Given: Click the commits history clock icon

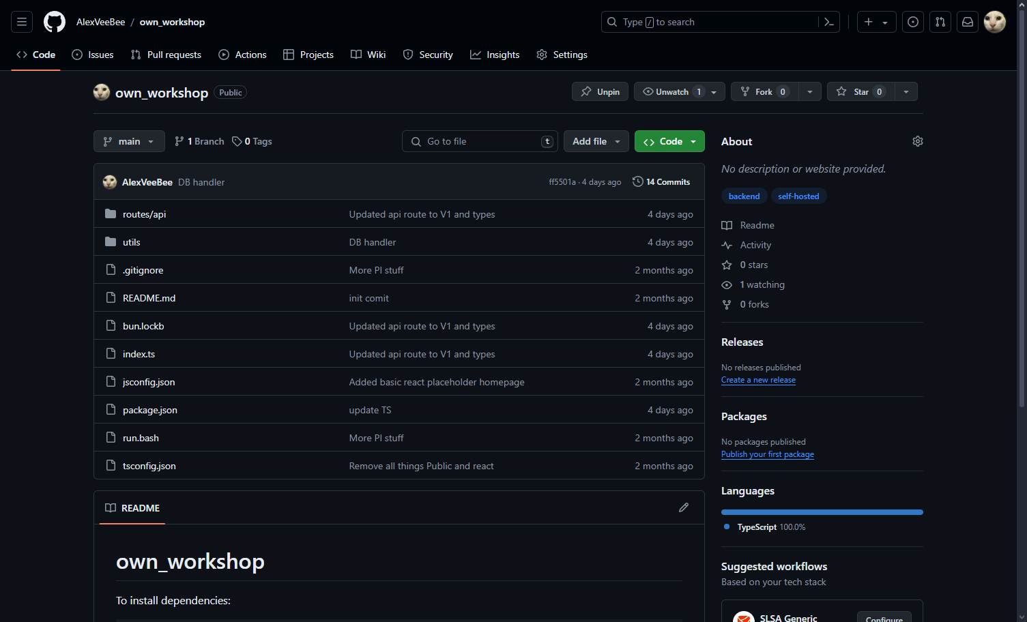Looking at the screenshot, I should tap(637, 181).
